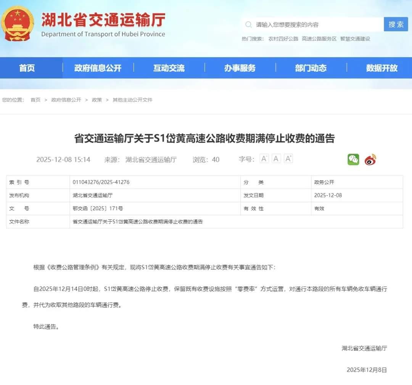
Task: Open the 互动交流 navigation menu
Action: point(169,68)
